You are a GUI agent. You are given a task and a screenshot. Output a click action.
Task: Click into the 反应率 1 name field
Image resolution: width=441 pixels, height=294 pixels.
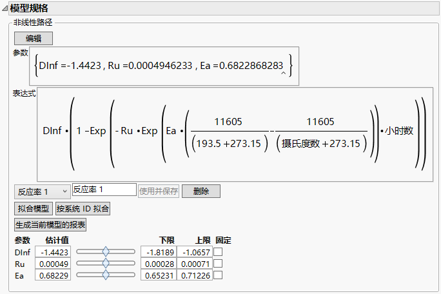(104, 190)
